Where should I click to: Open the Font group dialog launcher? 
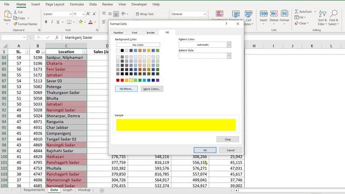97,30
